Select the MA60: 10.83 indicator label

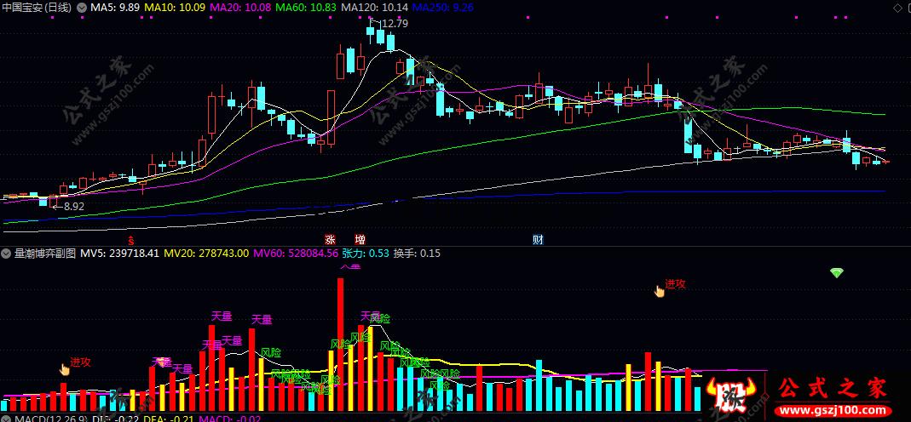(306, 8)
